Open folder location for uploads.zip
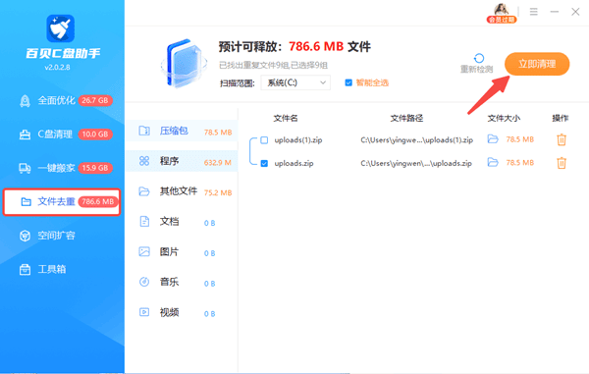Image resolution: width=589 pixels, height=374 pixels. (493, 163)
